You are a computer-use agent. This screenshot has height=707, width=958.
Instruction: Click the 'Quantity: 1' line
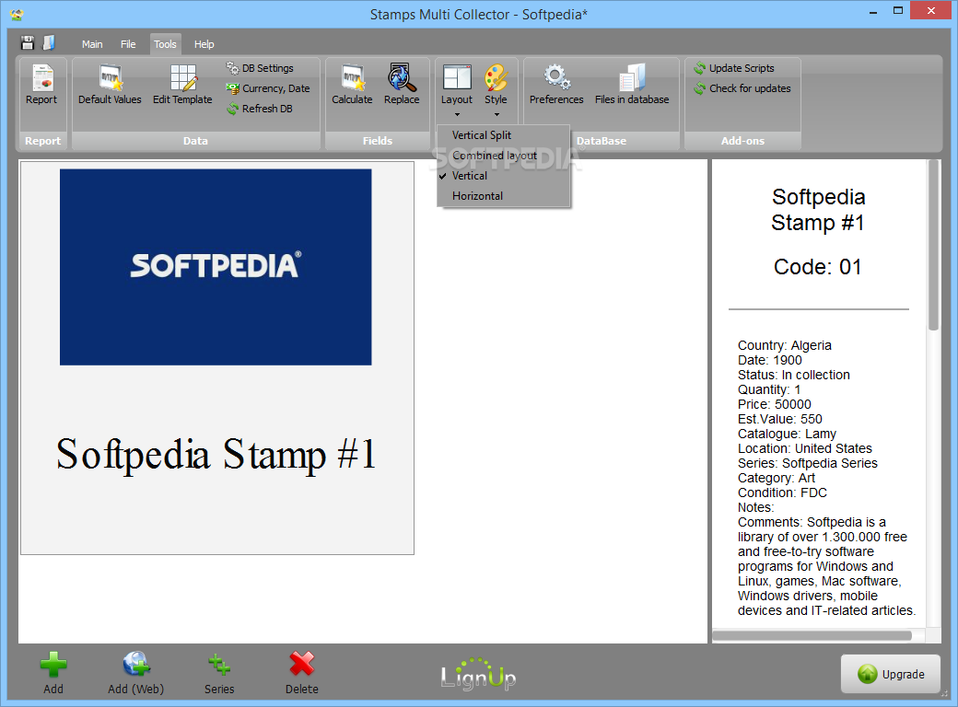(768, 389)
